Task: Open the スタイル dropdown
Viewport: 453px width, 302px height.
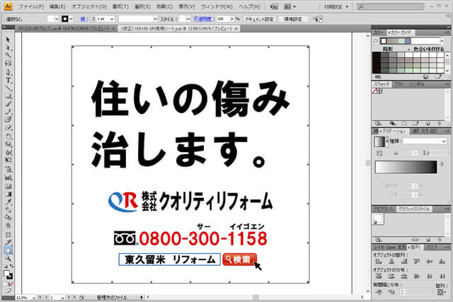Action: coord(188,19)
